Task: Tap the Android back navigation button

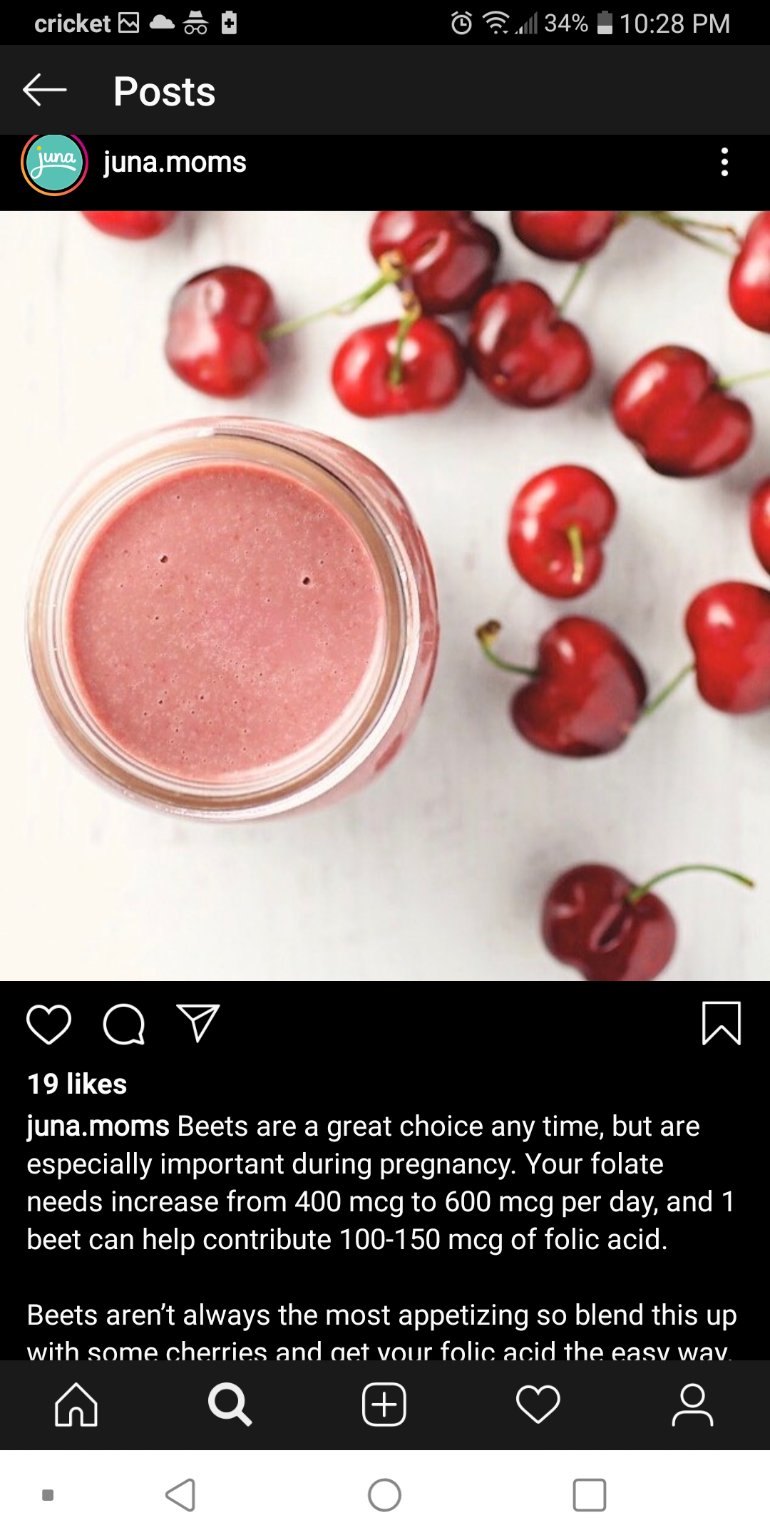Action: click(180, 1495)
